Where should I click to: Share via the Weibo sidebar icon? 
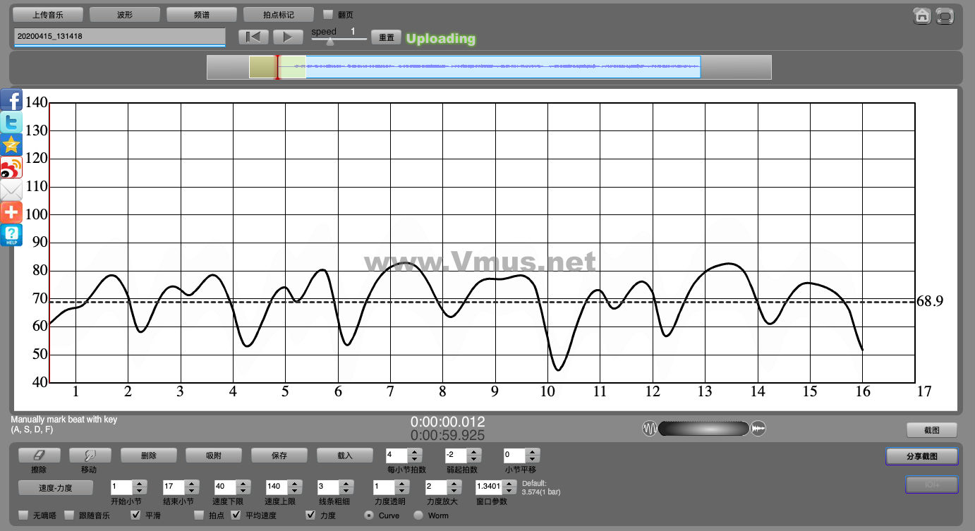pyautogui.click(x=11, y=168)
